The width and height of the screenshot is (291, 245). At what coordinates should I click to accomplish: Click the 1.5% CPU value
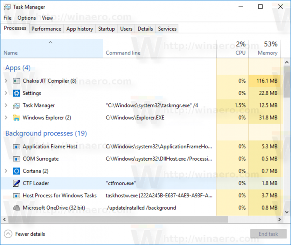[x=240, y=105]
